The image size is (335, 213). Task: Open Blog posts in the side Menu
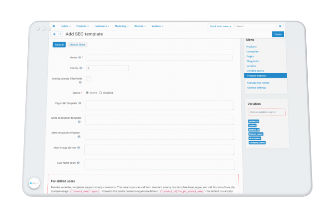point(253,61)
